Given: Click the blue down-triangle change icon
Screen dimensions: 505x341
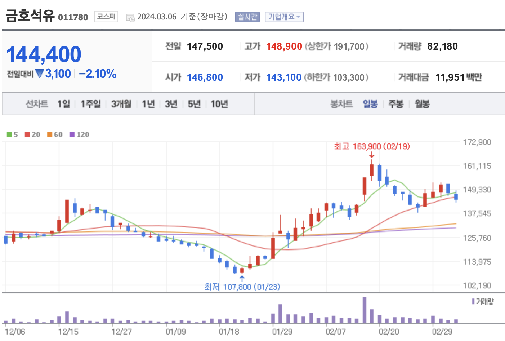Looking at the screenshot, I should pos(40,74).
